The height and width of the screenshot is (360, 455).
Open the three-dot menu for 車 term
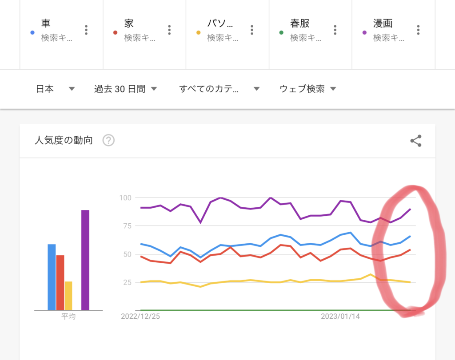(86, 30)
